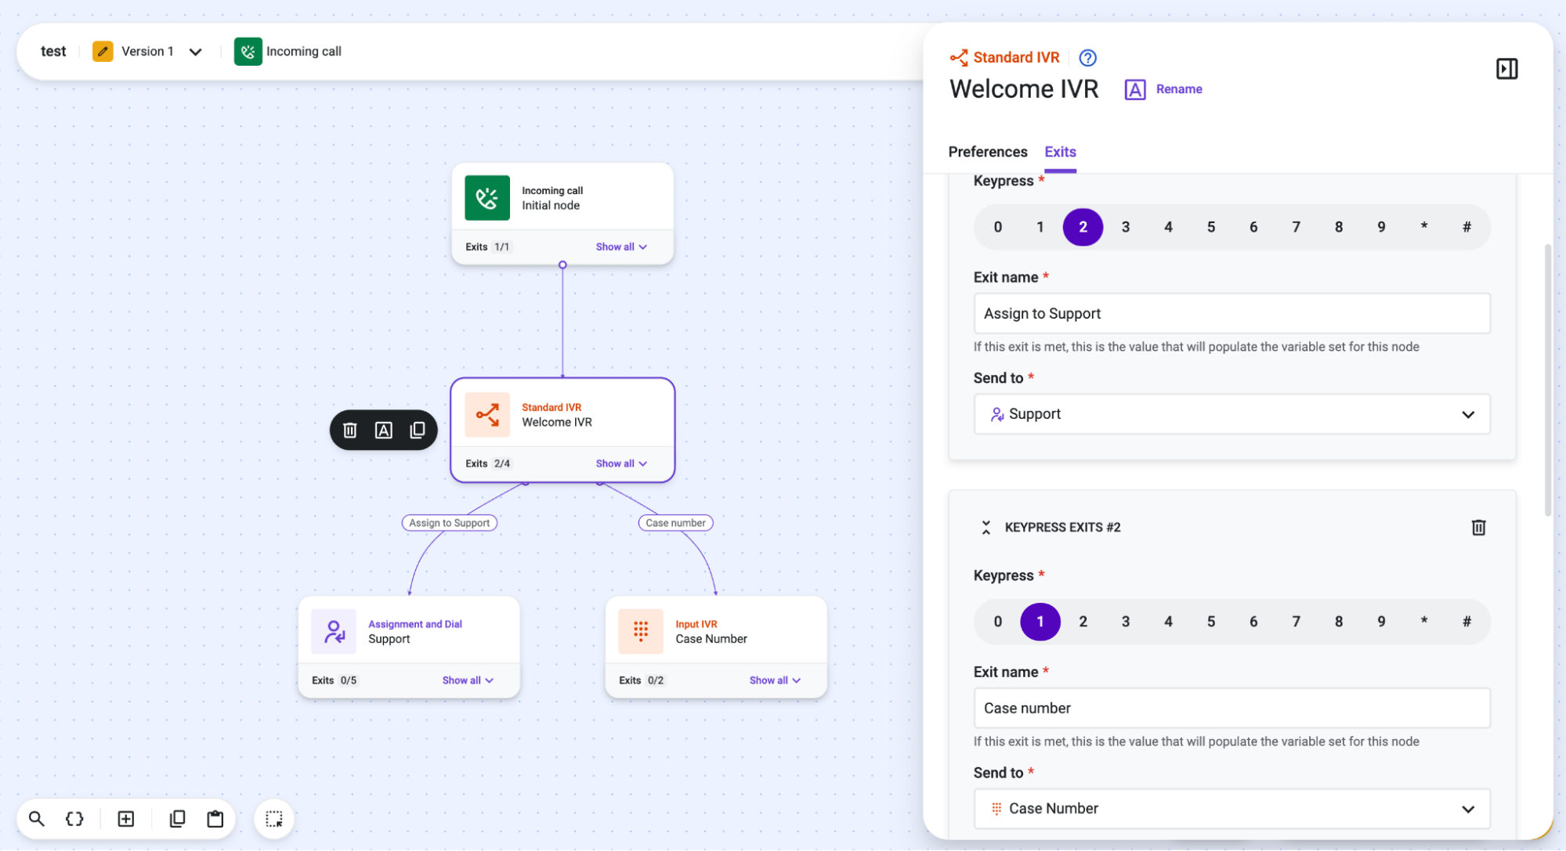Image resolution: width=1566 pixels, height=851 pixels.
Task: Activate the marquee selection tool
Action: 274,819
